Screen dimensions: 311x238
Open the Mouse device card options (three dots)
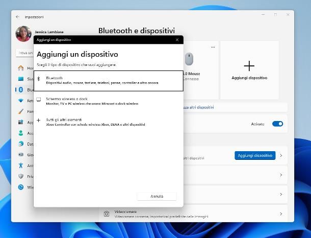tap(213, 47)
